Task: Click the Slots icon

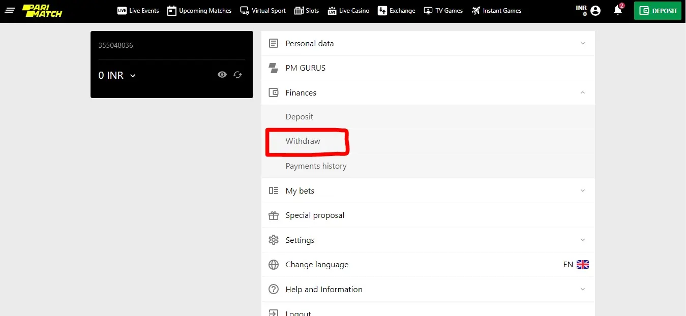Action: [x=299, y=11]
